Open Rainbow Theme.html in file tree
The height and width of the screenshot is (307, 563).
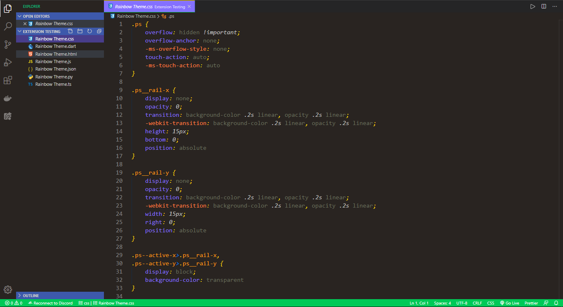(x=60, y=54)
